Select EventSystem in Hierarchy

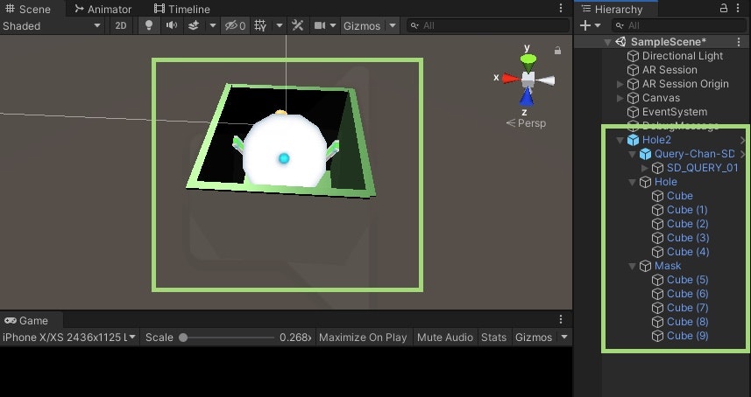(675, 112)
